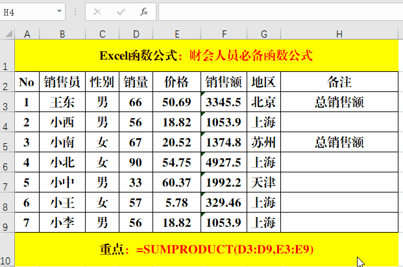The width and height of the screenshot is (403, 267).
Task: Select cell with name '王东'
Action: (x=62, y=102)
